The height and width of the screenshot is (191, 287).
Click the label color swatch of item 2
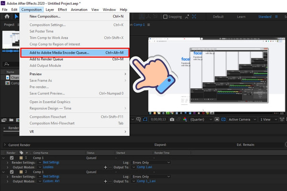(x=21, y=172)
